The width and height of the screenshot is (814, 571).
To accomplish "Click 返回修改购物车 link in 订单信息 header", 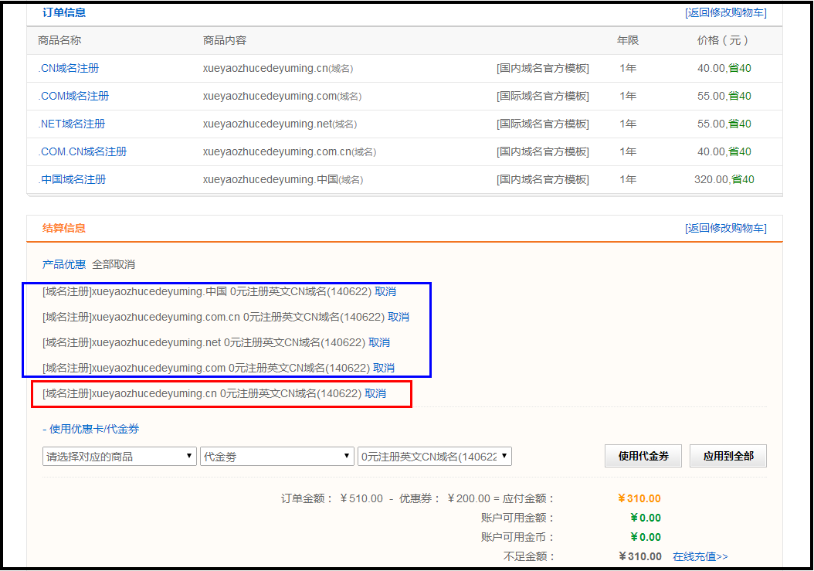I will tap(725, 12).
